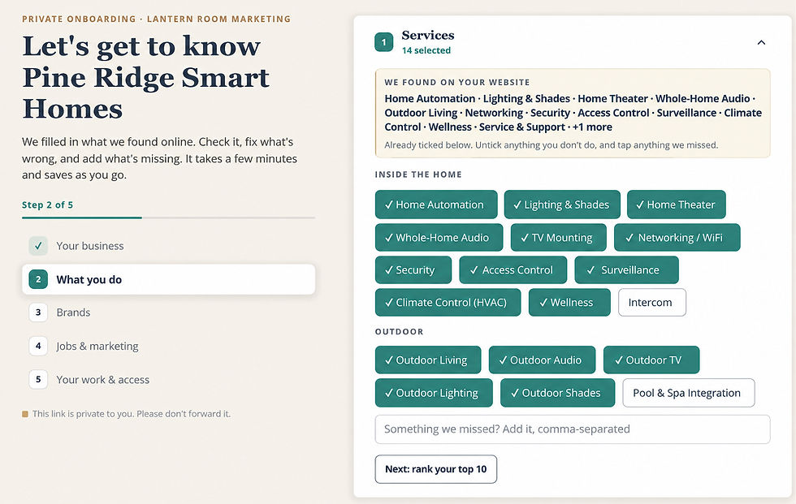Deselect the Wellness chip
The height and width of the screenshot is (504, 796).
tap(569, 302)
